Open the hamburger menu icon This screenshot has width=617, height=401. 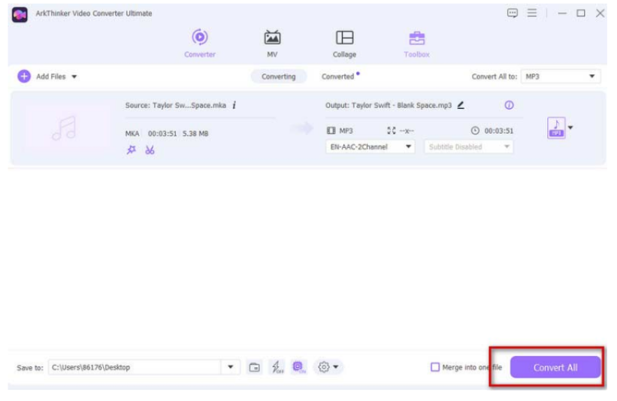tap(532, 14)
